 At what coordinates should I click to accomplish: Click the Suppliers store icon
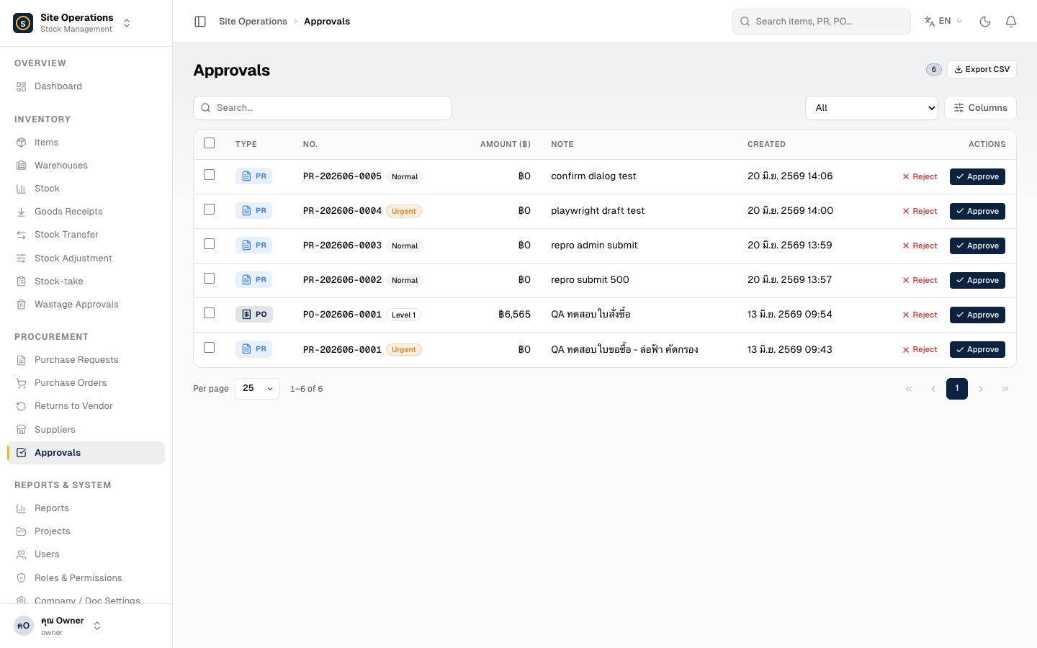click(22, 430)
